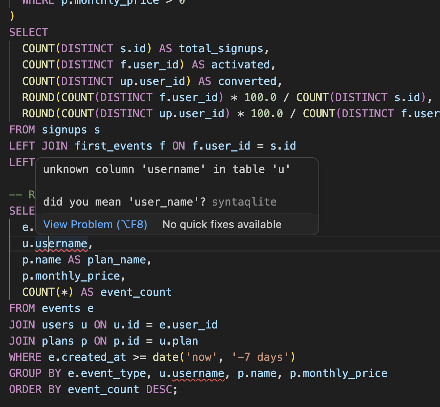Click the 'first_events' table reference
Screen dimensions: 440x407
[113, 145]
